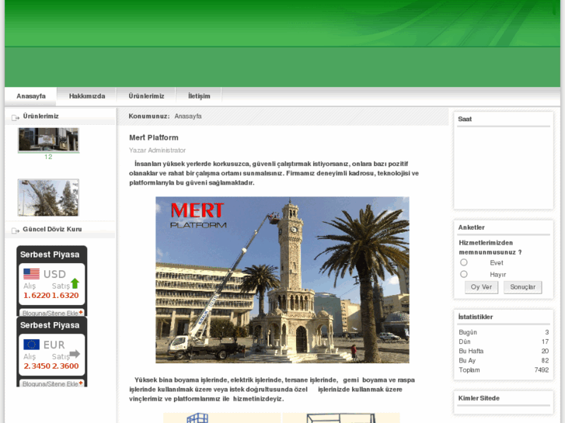Open the Anasayfa navigation tab
Viewport: 565px width, 423px height.
pos(31,96)
